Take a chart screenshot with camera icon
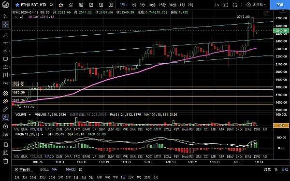 click(x=225, y=5)
